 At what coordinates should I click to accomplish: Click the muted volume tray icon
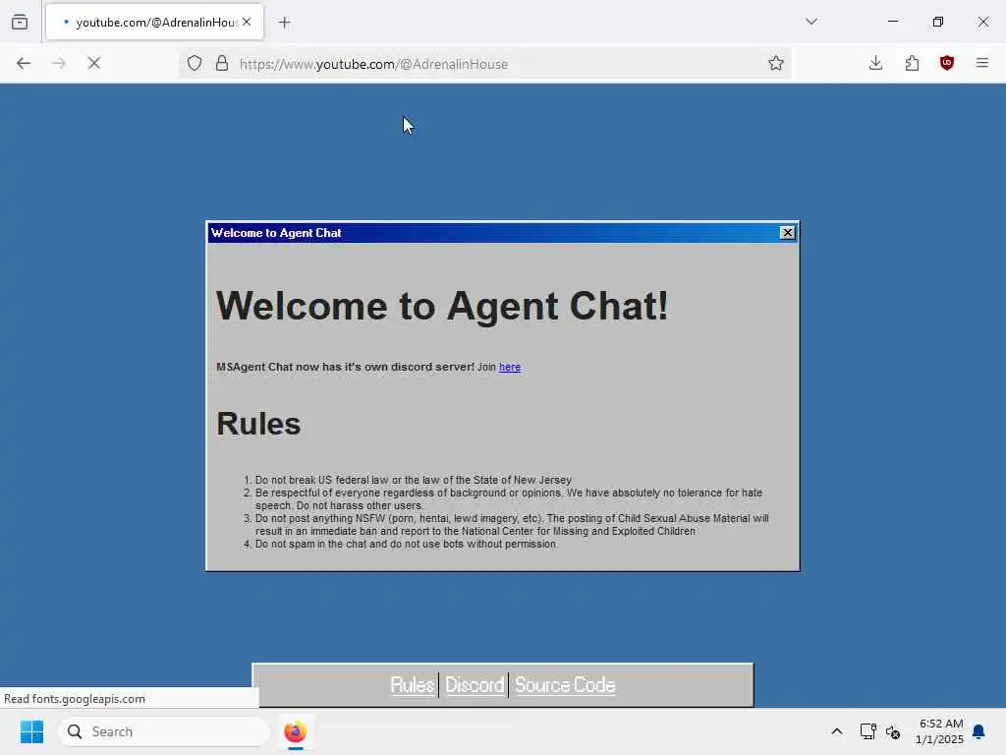coord(893,731)
